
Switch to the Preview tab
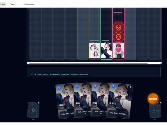coord(2,4)
